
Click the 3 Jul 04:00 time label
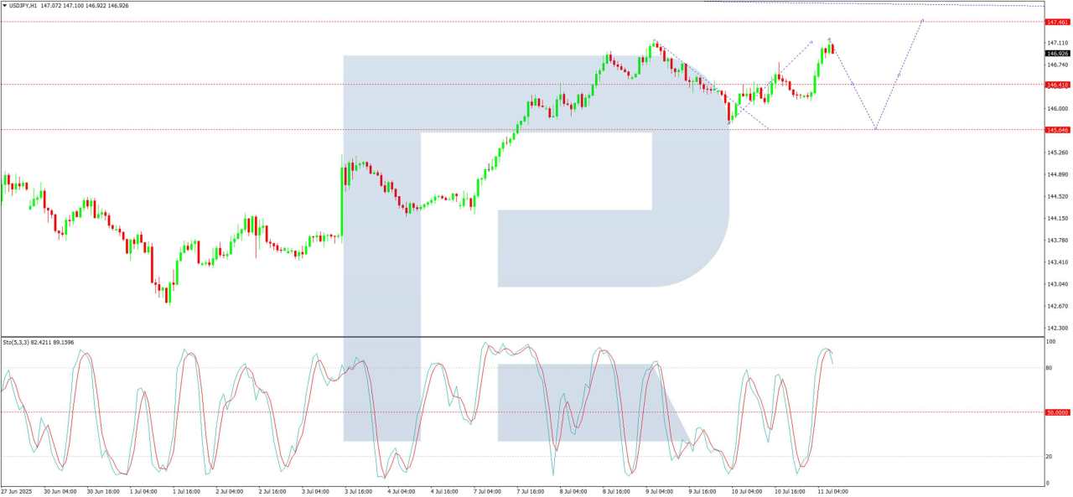pos(315,492)
